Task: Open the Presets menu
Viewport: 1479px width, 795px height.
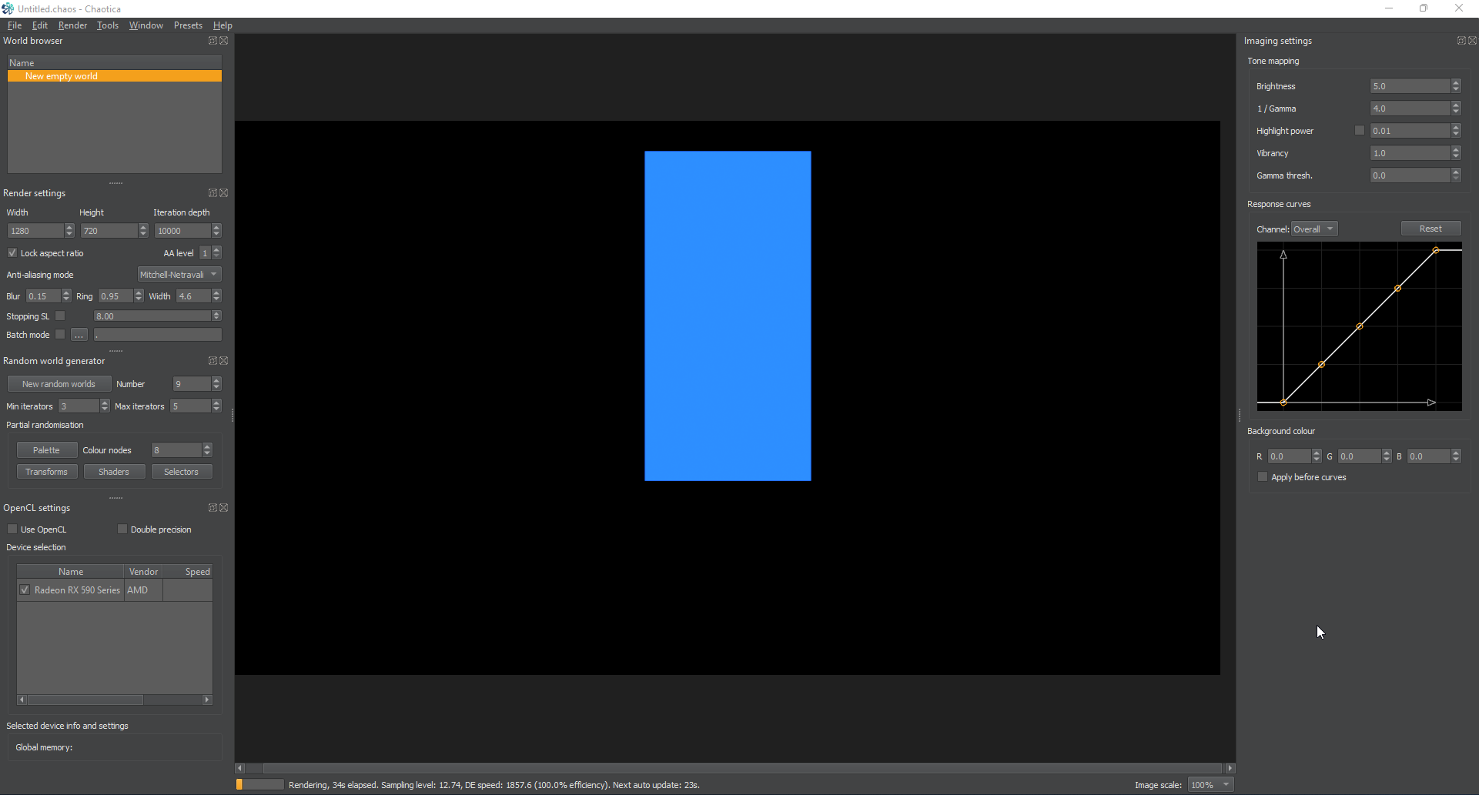Action: pyautogui.click(x=188, y=25)
